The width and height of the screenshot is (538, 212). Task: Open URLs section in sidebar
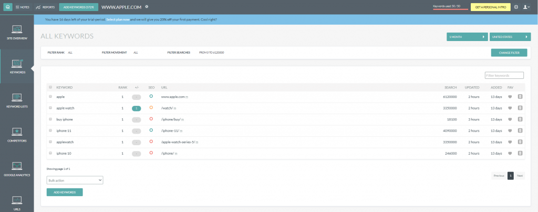[17, 203]
